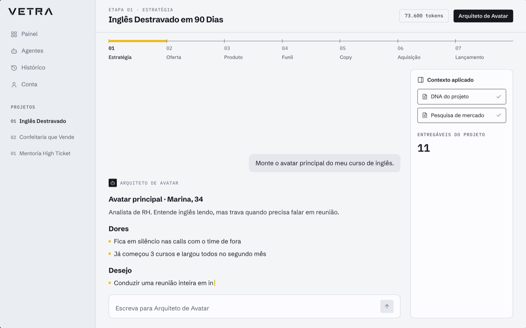Image resolution: width=526 pixels, height=328 pixels.
Task: Click the VETRA logo
Action: click(30, 12)
